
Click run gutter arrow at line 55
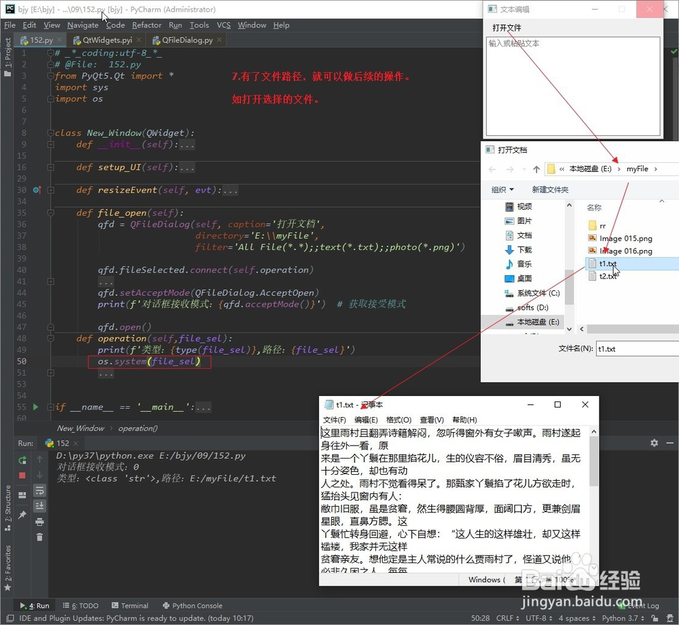[x=35, y=407]
